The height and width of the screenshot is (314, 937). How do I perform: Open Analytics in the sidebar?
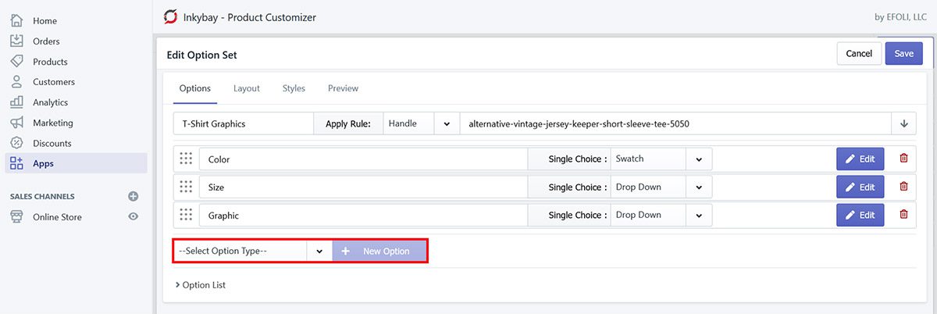coord(50,102)
